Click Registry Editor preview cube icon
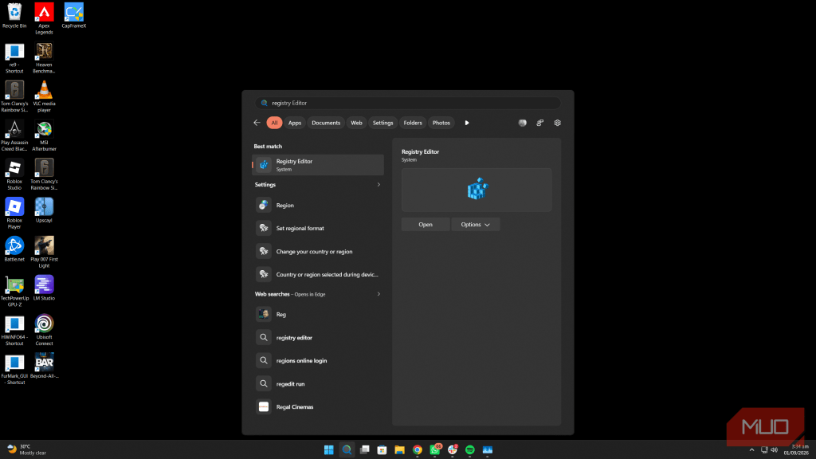 pos(477,189)
